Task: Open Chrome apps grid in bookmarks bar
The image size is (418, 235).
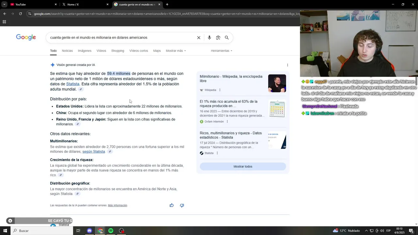Action: (4, 22)
